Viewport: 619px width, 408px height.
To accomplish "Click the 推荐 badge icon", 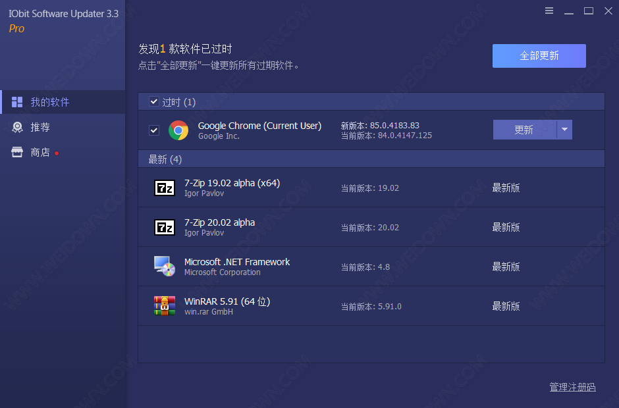I will coord(17,127).
